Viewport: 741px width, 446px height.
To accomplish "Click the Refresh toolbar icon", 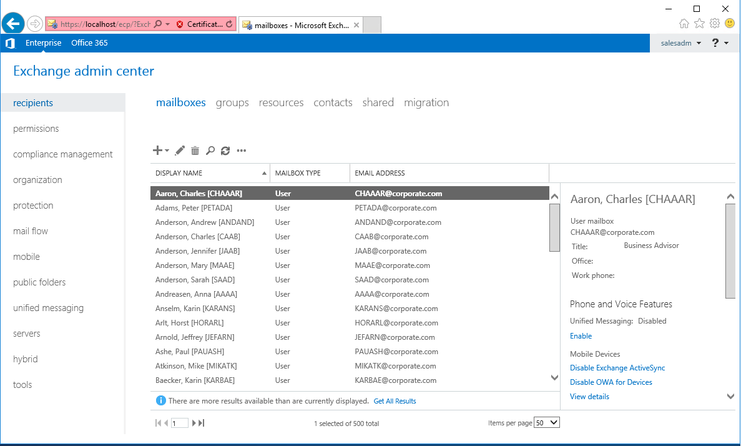I will pyautogui.click(x=225, y=151).
